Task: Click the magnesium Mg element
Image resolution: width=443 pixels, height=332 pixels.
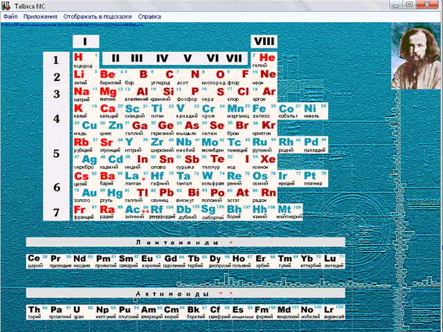Action: point(111,94)
